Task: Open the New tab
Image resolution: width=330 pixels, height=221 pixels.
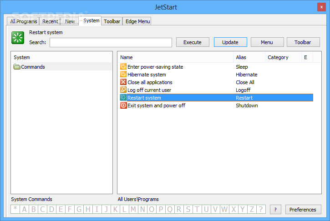Action: (x=70, y=21)
